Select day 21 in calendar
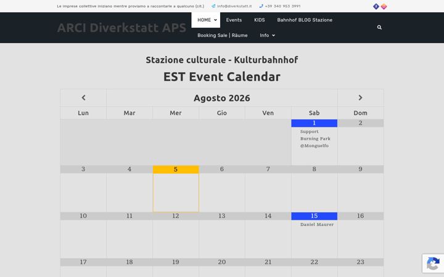Image resolution: width=444 pixels, height=277 pixels. (x=268, y=262)
